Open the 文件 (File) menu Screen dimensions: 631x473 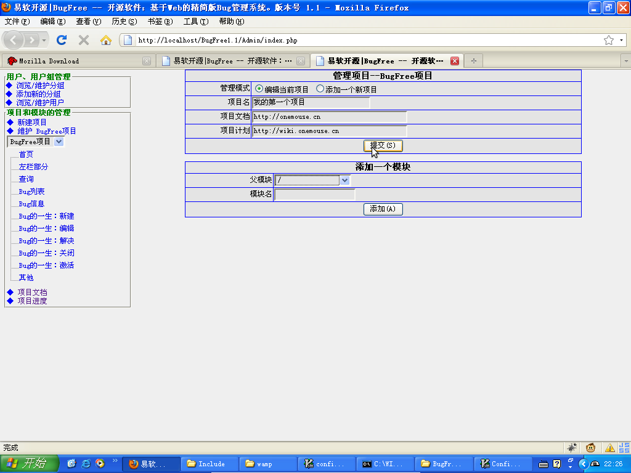17,22
